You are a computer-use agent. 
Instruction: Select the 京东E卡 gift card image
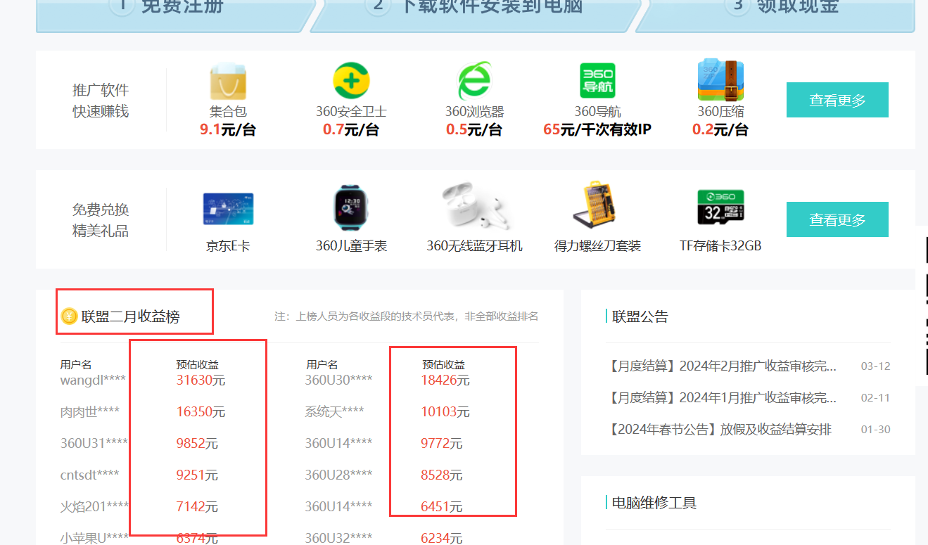click(x=228, y=209)
